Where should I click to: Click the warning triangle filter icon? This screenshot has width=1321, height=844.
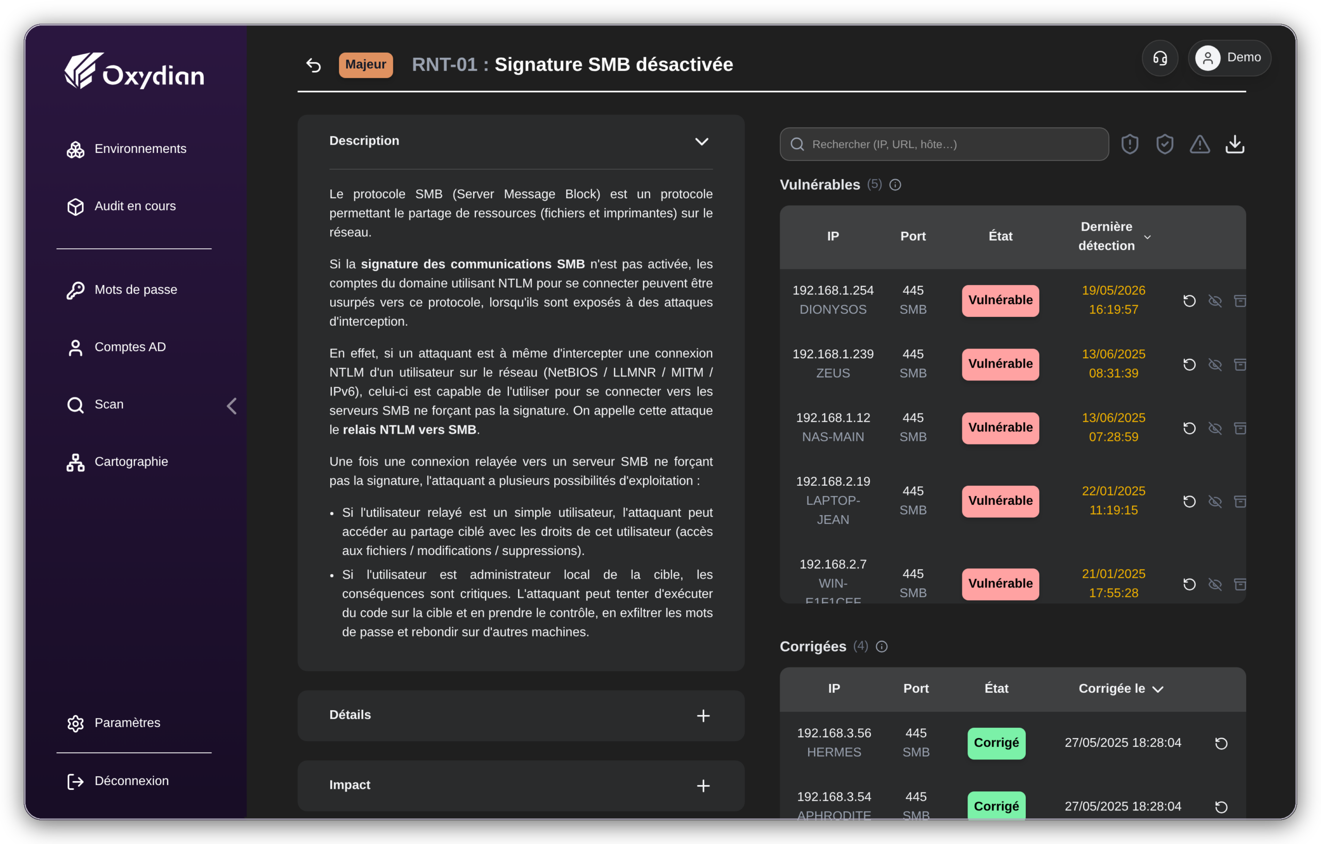tap(1200, 145)
